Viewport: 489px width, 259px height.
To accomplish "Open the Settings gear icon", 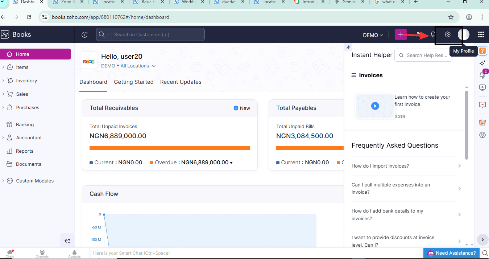I will (x=448, y=34).
